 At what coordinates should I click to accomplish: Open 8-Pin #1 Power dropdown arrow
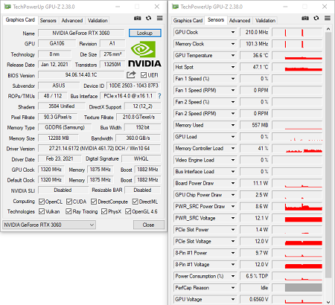(233, 253)
